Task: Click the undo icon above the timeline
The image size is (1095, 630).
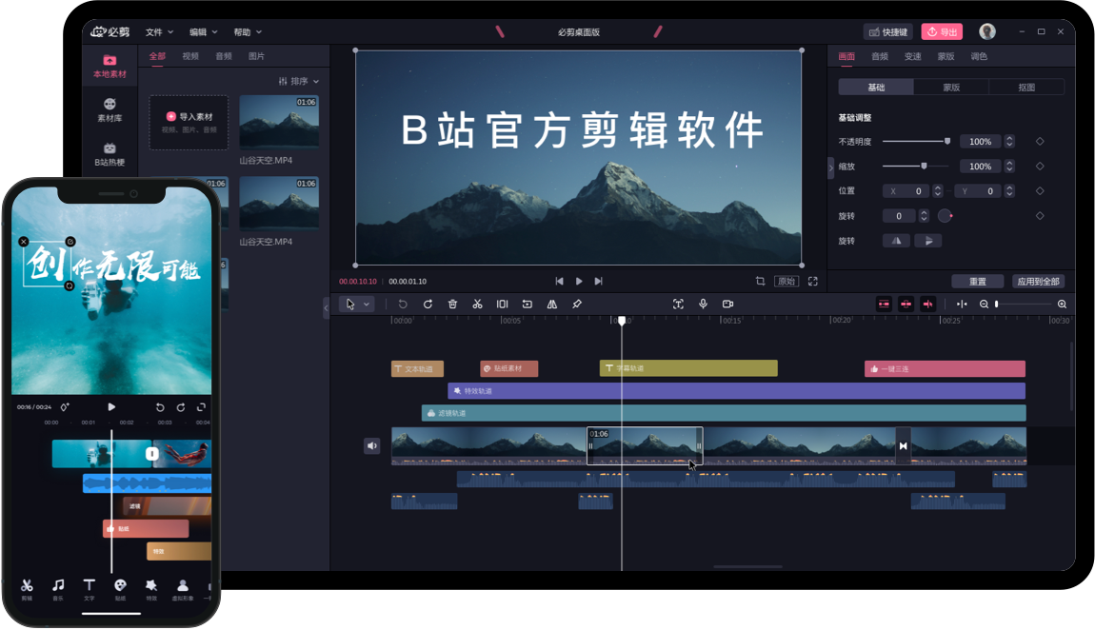Action: coord(402,304)
